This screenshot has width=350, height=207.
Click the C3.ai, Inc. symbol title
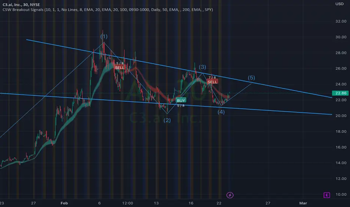click(x=21, y=5)
